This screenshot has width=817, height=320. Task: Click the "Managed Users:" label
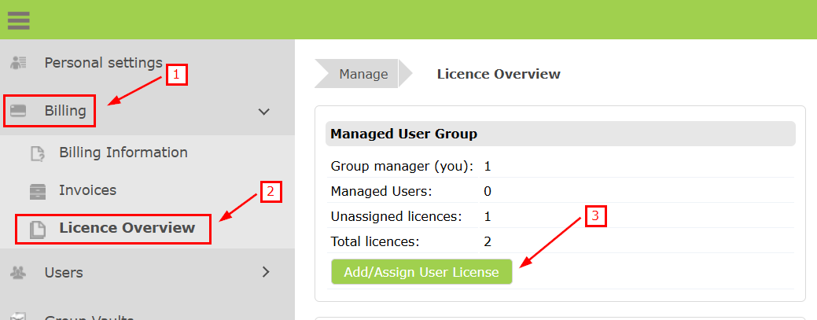[x=381, y=191]
